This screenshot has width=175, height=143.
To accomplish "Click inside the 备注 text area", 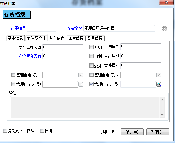I will [85, 107].
